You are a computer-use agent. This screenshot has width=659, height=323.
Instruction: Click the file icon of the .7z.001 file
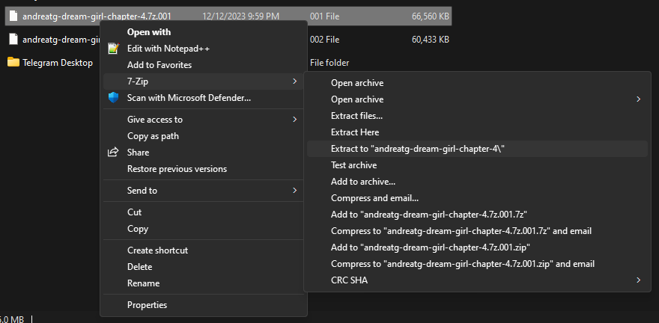pos(13,16)
